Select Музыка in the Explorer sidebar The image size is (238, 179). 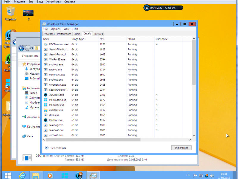tap(32, 107)
